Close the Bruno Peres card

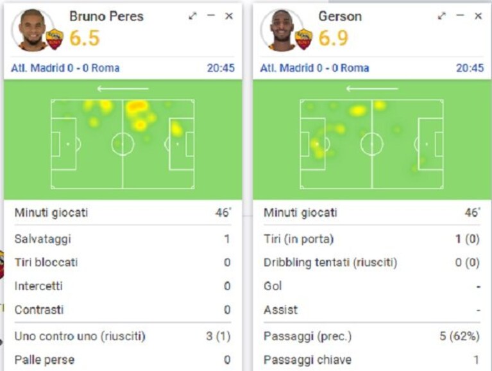point(229,15)
